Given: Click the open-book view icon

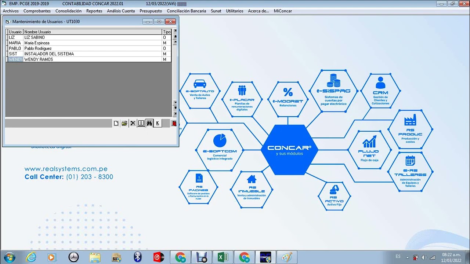Looking at the screenshot, I should click(x=141, y=123).
